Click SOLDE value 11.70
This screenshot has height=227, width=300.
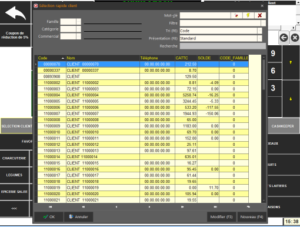coord(214,188)
